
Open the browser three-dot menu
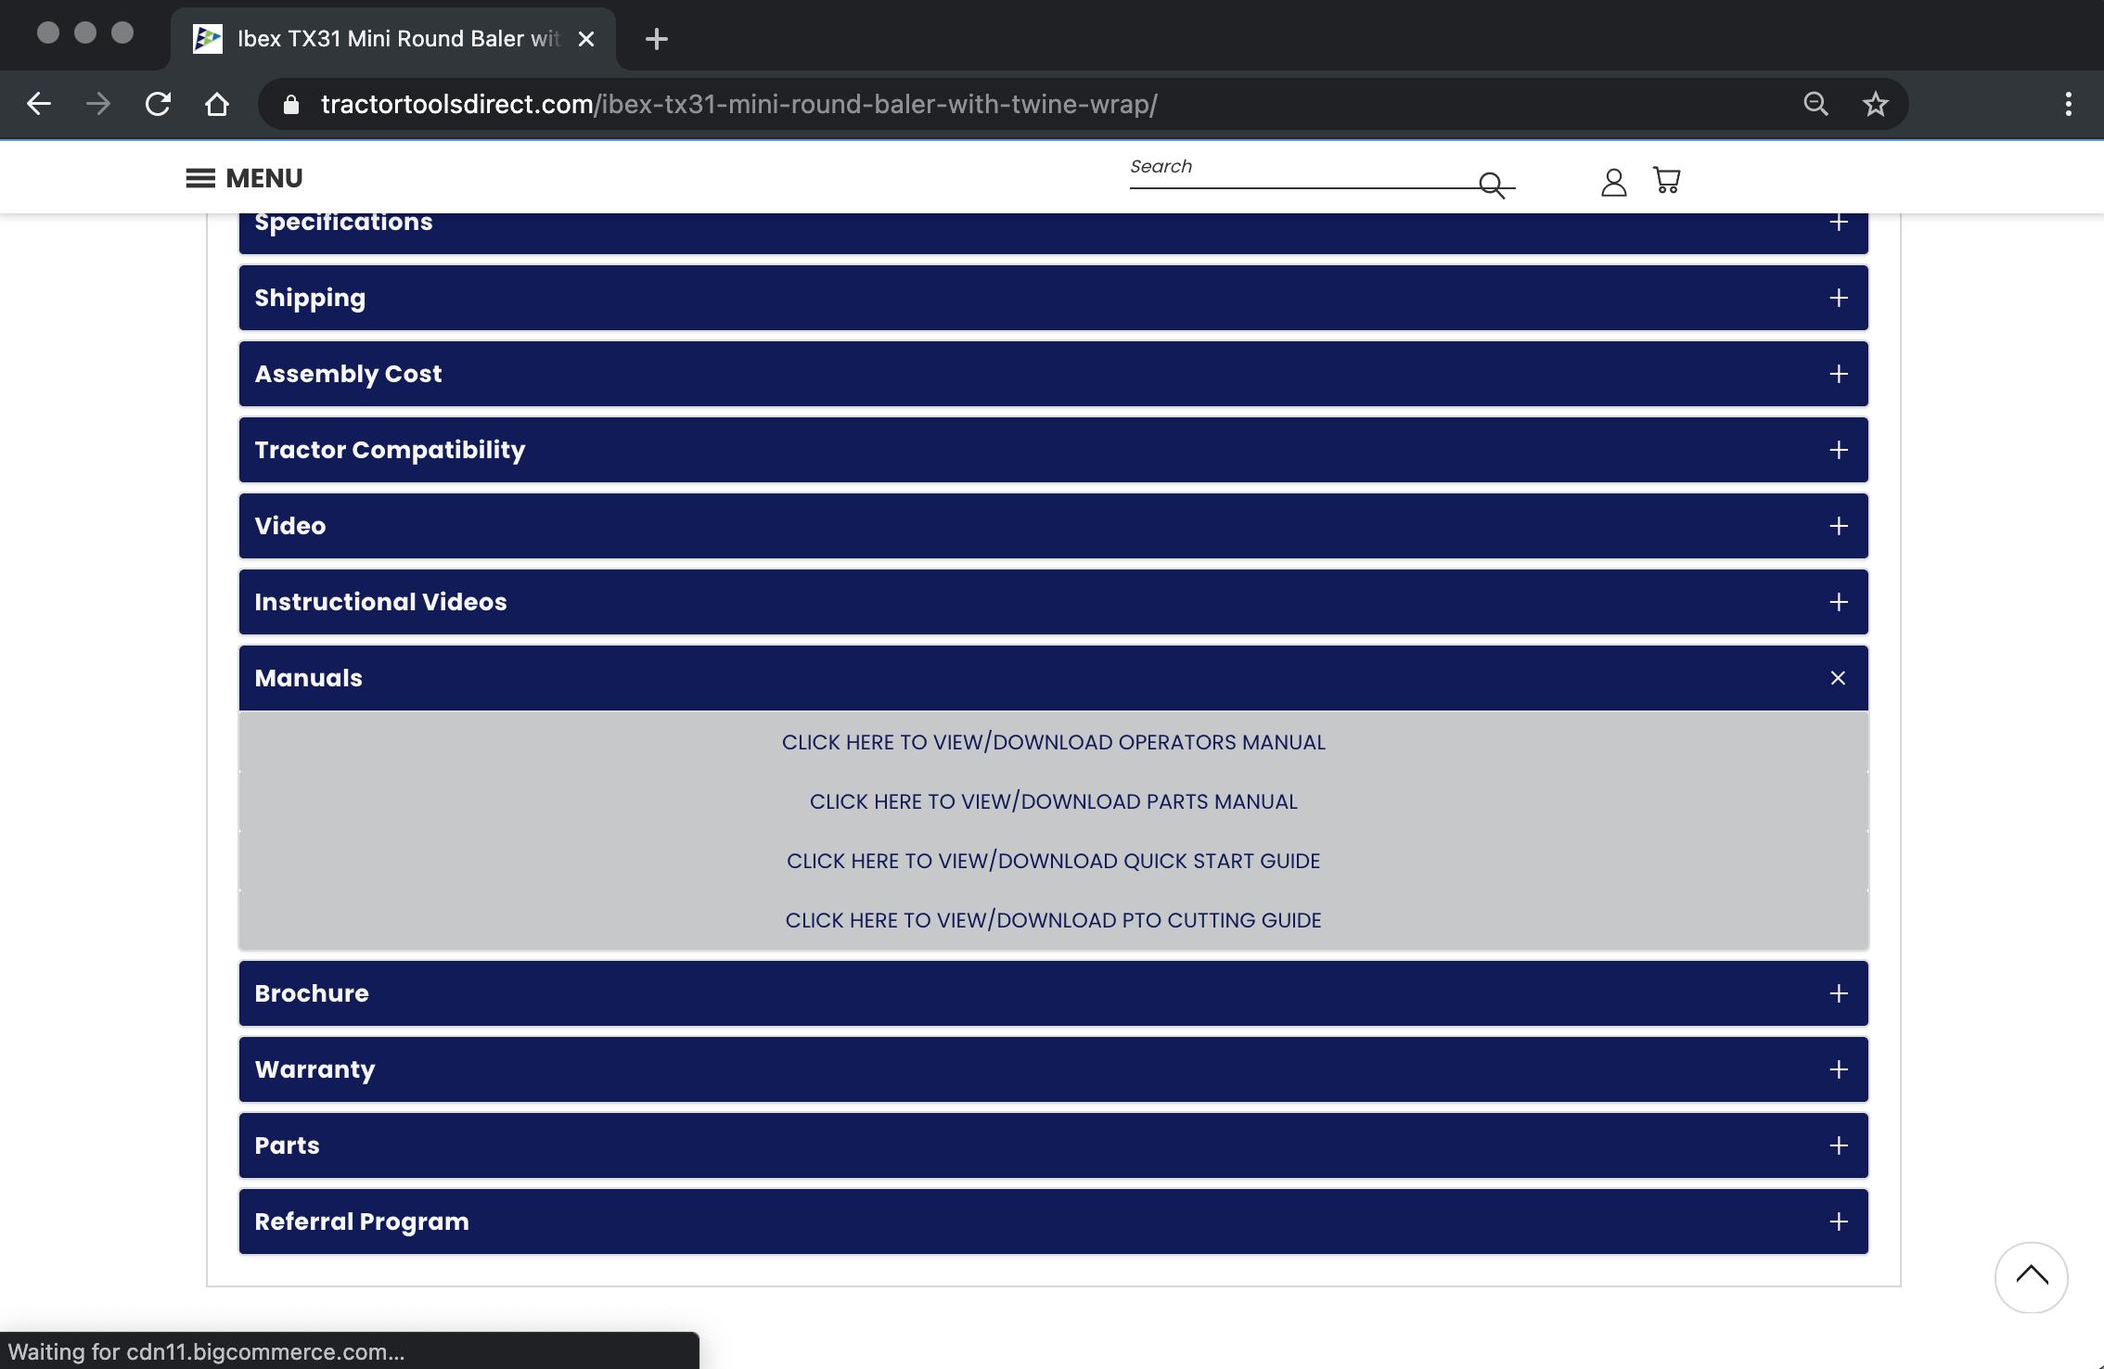(2068, 104)
